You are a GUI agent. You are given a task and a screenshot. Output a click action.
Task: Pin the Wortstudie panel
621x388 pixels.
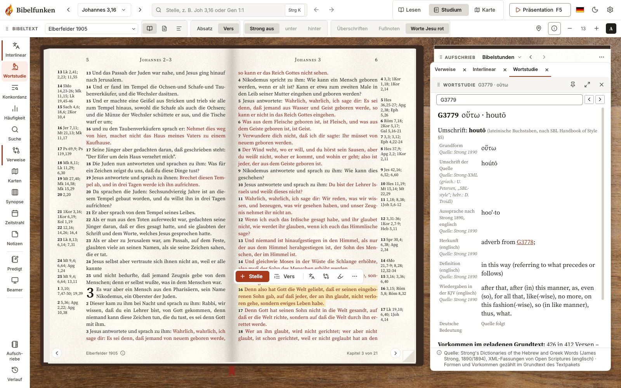[x=573, y=85]
